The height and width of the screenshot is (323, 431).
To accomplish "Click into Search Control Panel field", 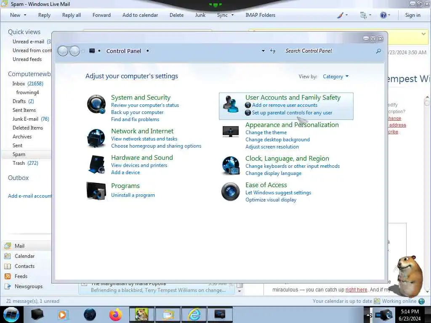I will point(328,51).
